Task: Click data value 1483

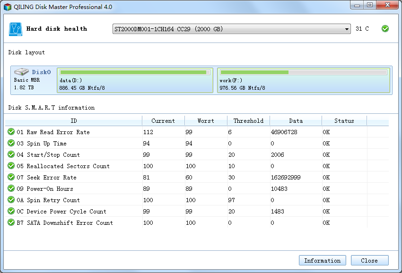Action: 278,212
